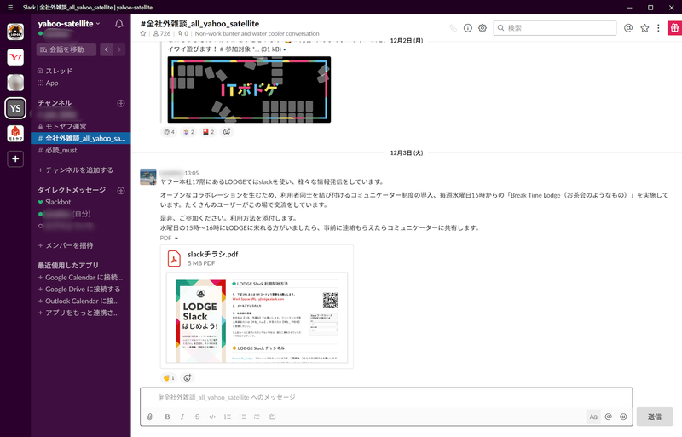Open the モトヤフ運営 private channel
The height and width of the screenshot is (437, 682).
(62, 127)
